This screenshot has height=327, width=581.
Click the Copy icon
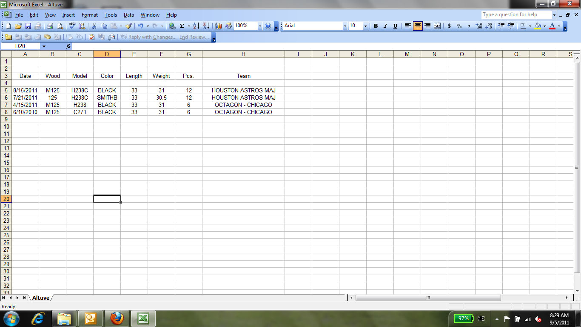[104, 26]
